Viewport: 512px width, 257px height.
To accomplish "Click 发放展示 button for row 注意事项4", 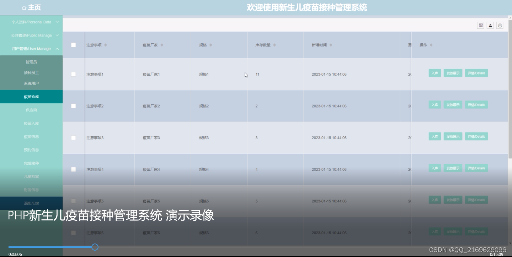I will click(453, 168).
